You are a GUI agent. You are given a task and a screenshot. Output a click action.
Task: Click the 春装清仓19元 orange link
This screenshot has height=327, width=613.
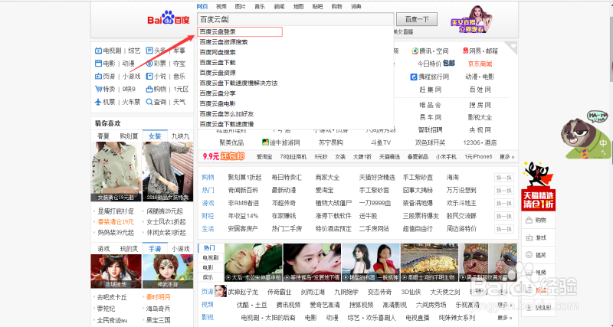point(116,222)
